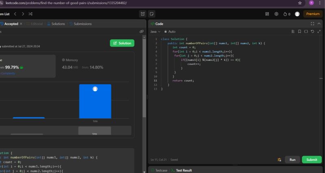Click the "int count = 0;" line in editor
This screenshot has height=173, width=325.
184,47
